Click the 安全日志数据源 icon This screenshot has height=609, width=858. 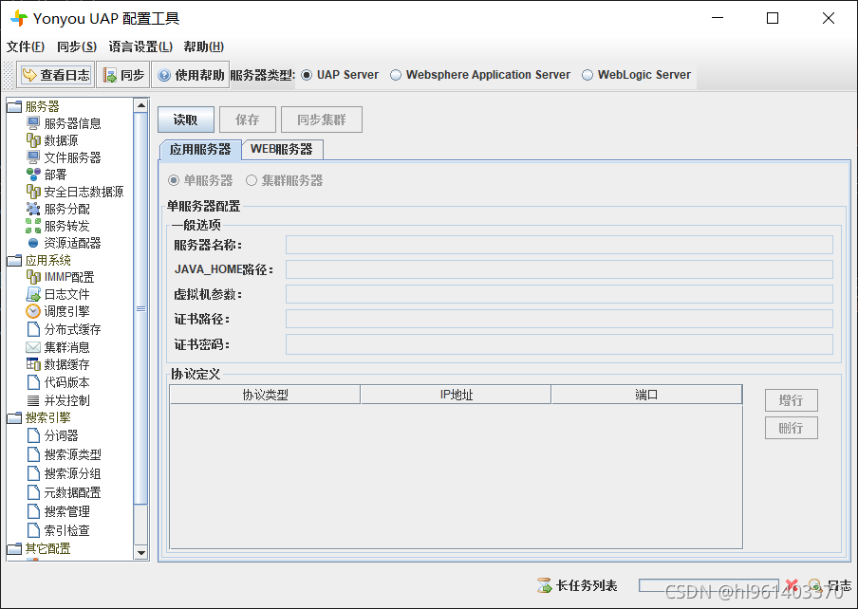[x=33, y=192]
